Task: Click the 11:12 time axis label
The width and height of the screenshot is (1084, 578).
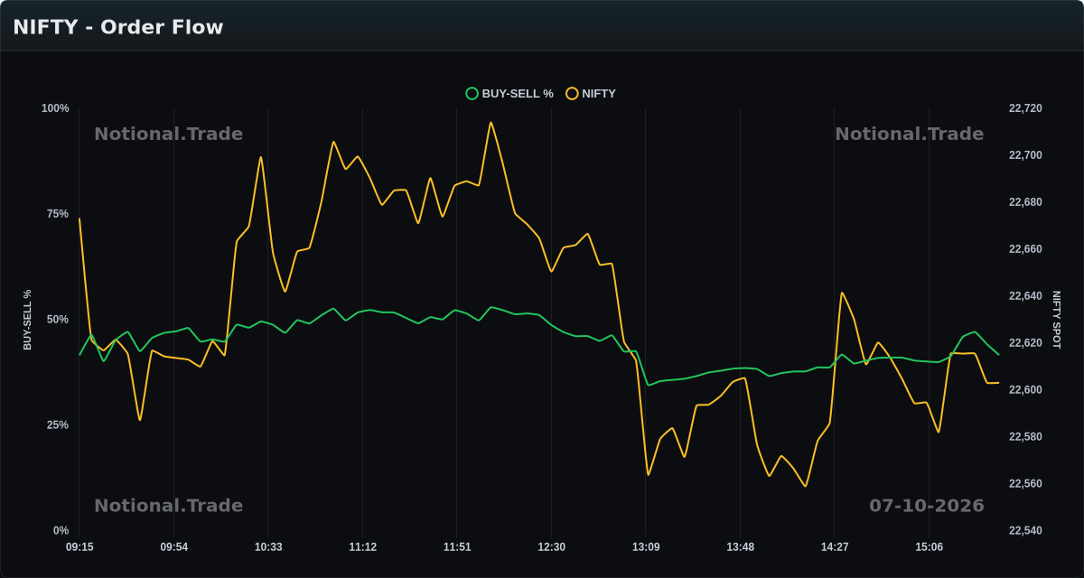Action: pyautogui.click(x=363, y=547)
